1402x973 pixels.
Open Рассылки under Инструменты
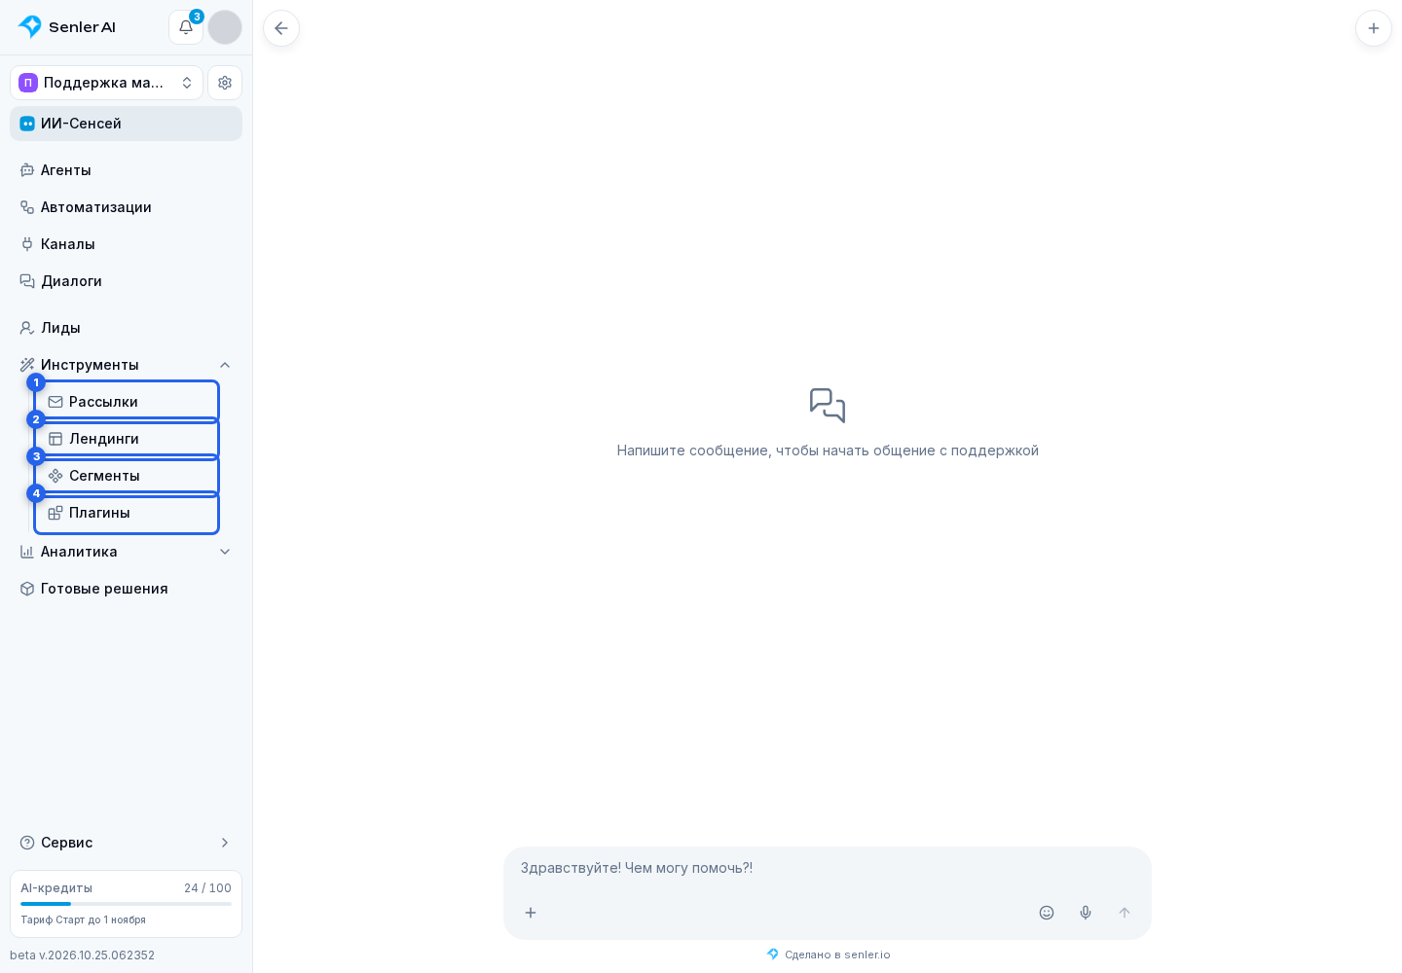pyautogui.click(x=127, y=402)
